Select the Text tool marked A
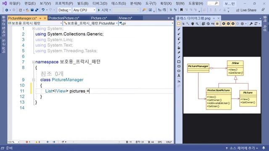The image size is (269, 151). click(x=179, y=75)
